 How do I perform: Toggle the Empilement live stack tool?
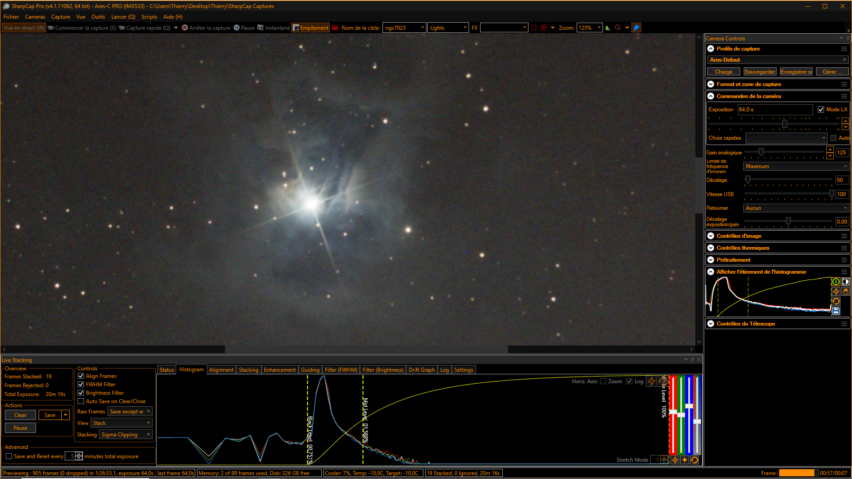point(310,27)
